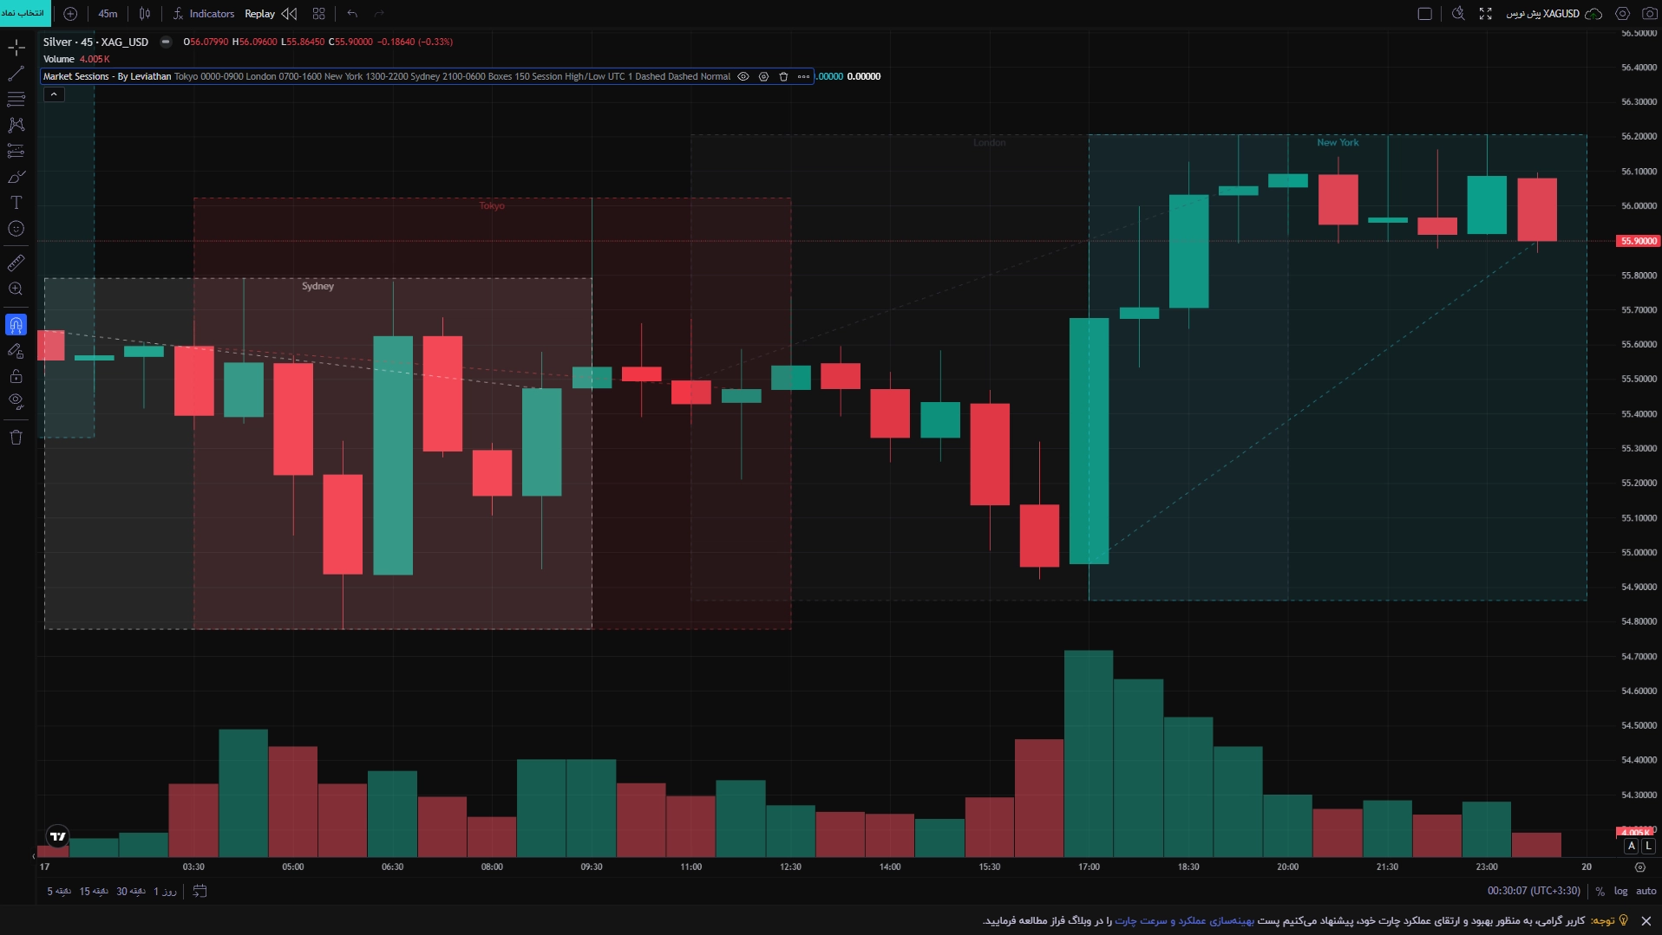1662x935 pixels.
Task: Remove all drawings with trash icon
Action: (x=16, y=437)
